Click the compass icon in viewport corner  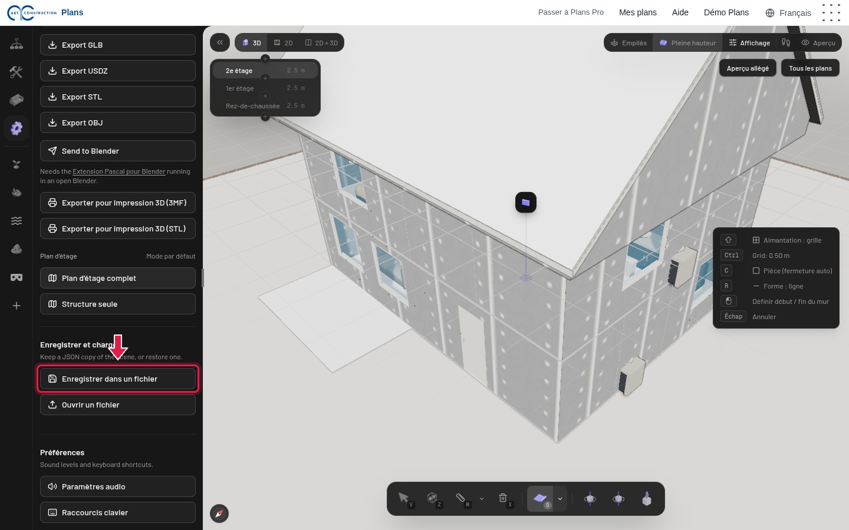tap(219, 514)
